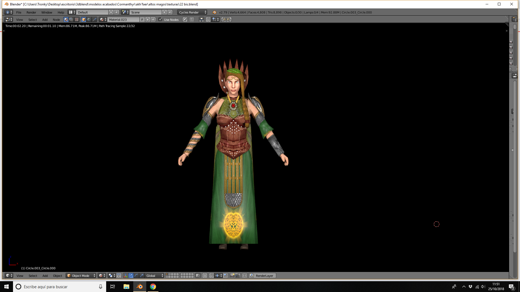
Task: Click the RenderLayer button
Action: (x=262, y=276)
